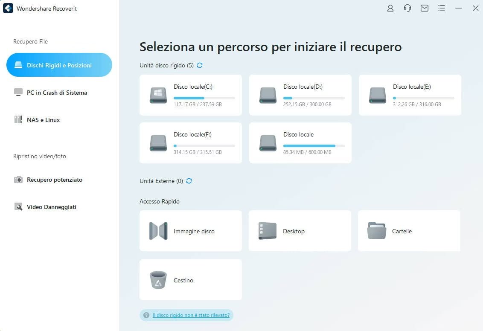The height and width of the screenshot is (331, 483).
Task: Refresh the Unità disco rigido list
Action: pos(200,65)
